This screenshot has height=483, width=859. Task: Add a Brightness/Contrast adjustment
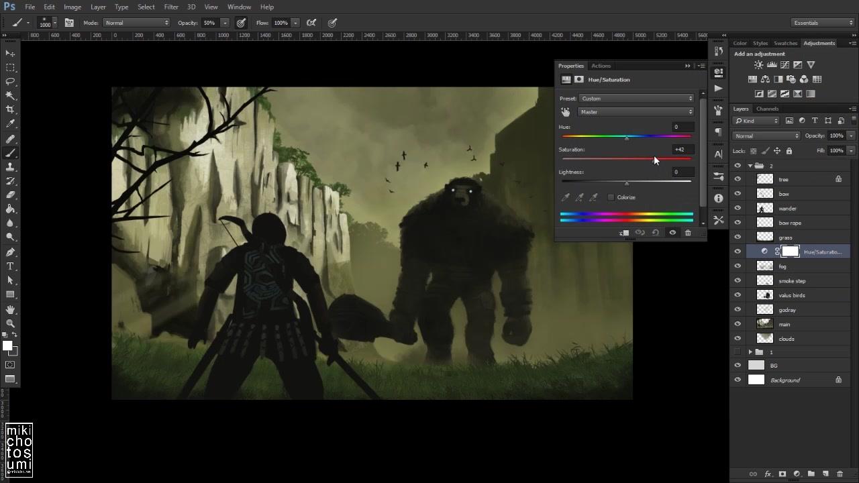tap(758, 65)
